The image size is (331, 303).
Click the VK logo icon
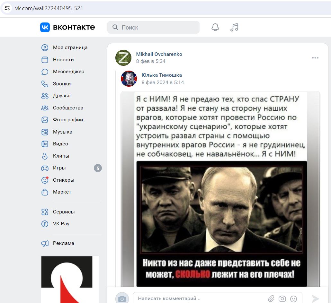tap(45, 27)
